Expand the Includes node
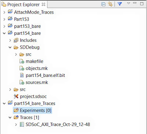The width and height of the screenshot is (147, 134). (10, 40)
